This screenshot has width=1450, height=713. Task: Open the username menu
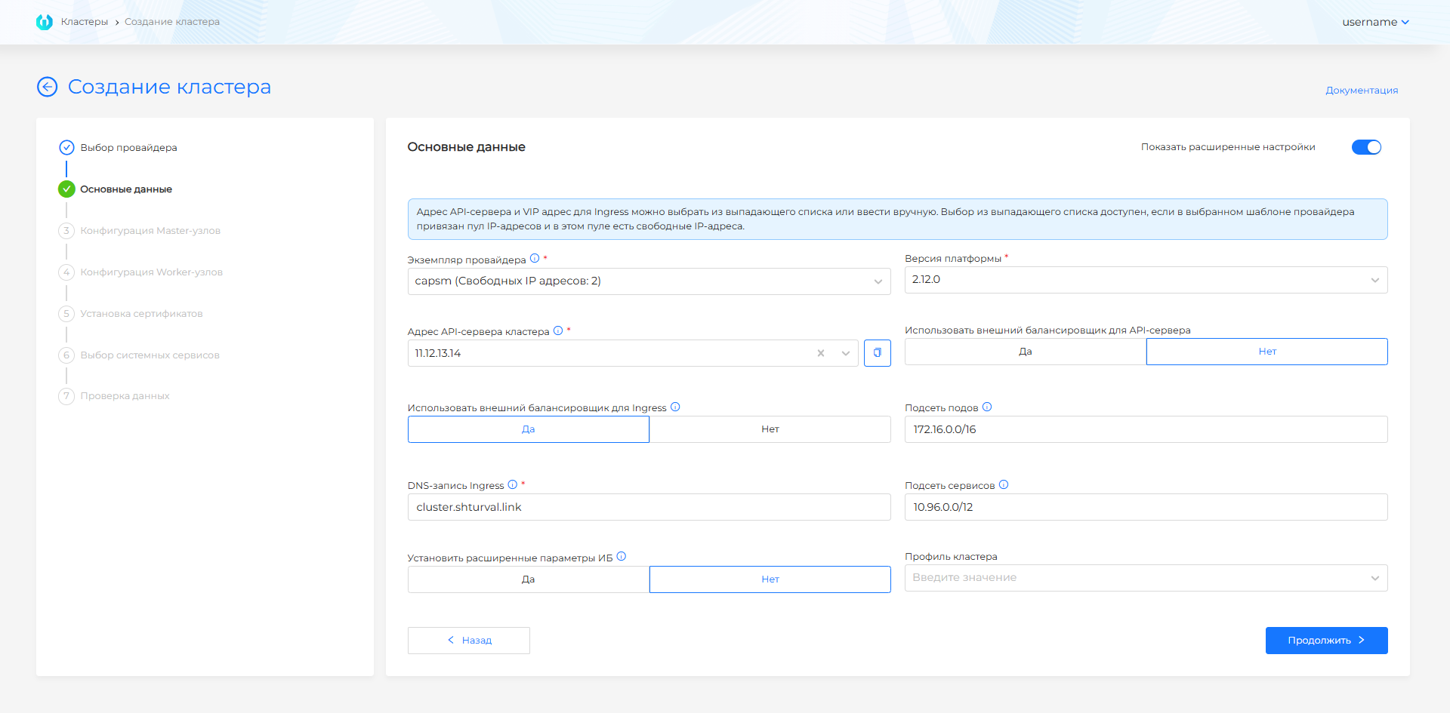1374,22
